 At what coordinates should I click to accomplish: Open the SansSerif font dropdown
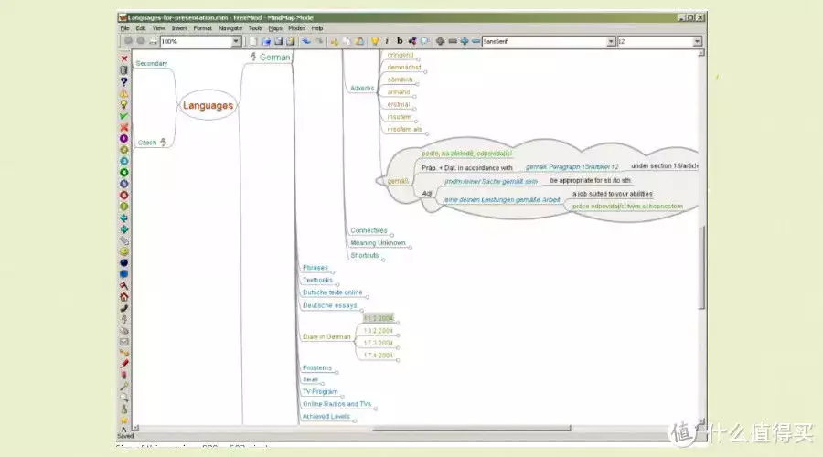[610, 41]
